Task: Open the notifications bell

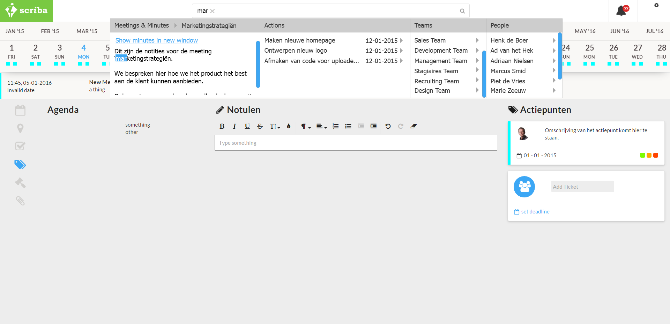Action: click(x=621, y=11)
